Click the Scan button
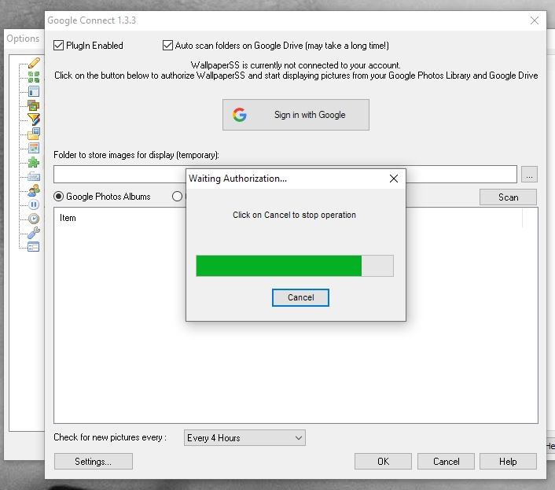This screenshot has width=555, height=490. [x=508, y=197]
